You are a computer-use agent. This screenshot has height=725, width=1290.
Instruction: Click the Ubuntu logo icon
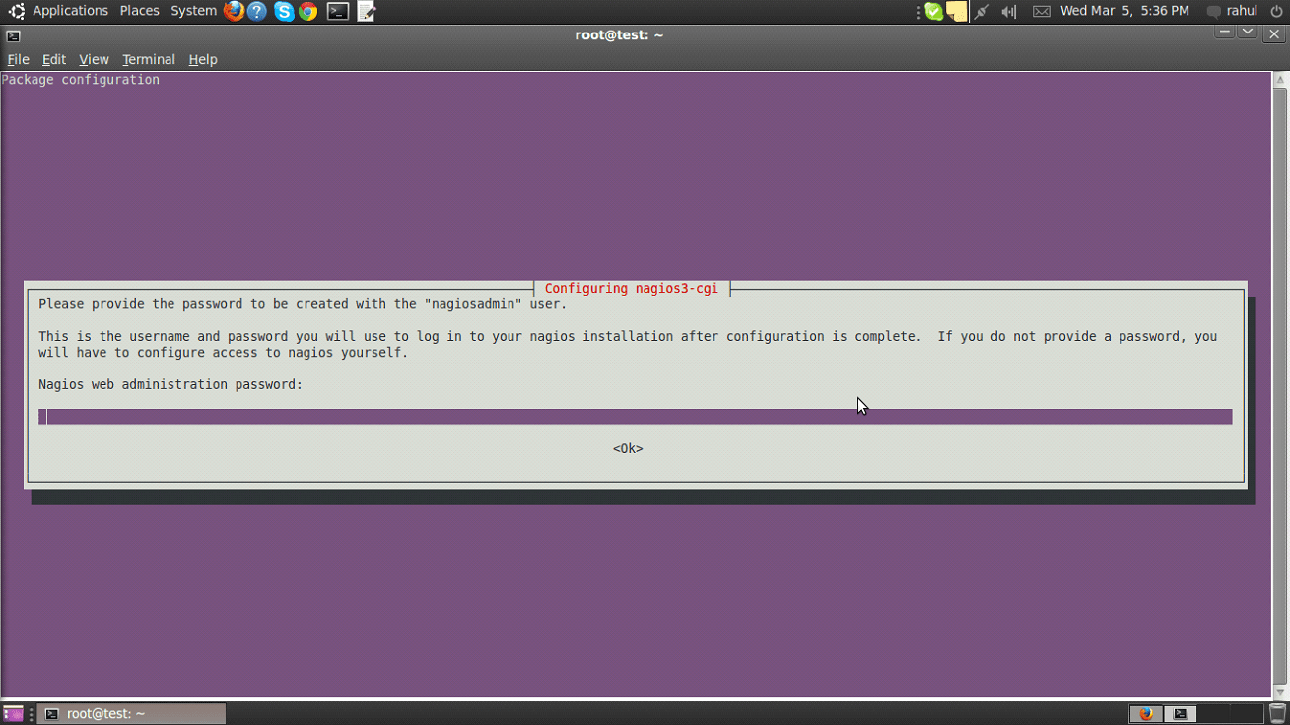[x=16, y=11]
